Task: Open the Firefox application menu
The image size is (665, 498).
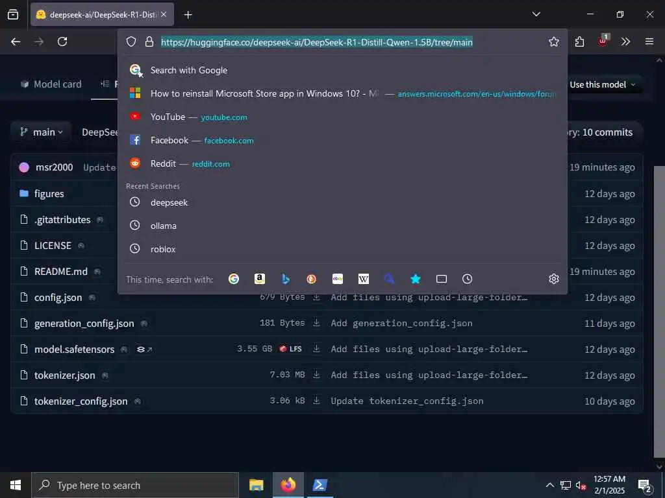Action: (649, 41)
